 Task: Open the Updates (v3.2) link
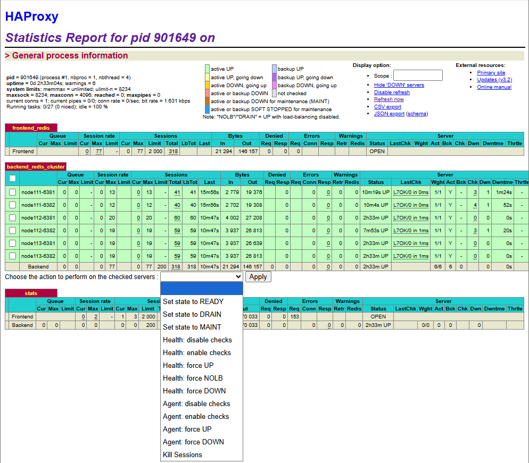click(494, 80)
